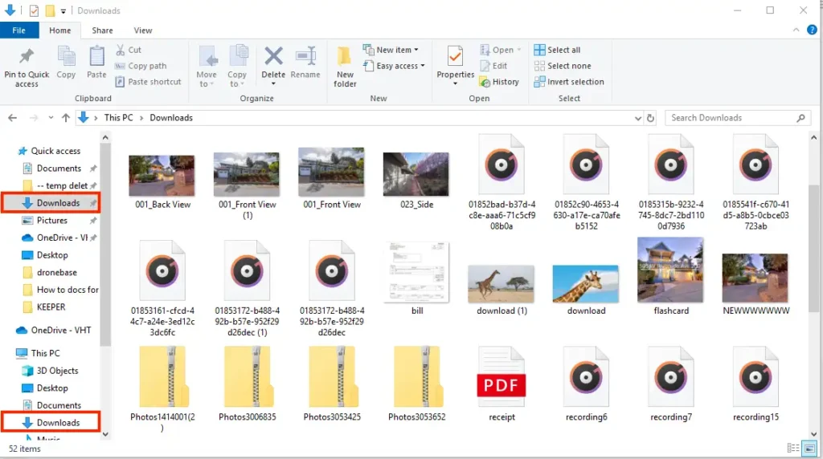Pin the folder to Quick access
The height and width of the screenshot is (459, 823).
coord(27,67)
